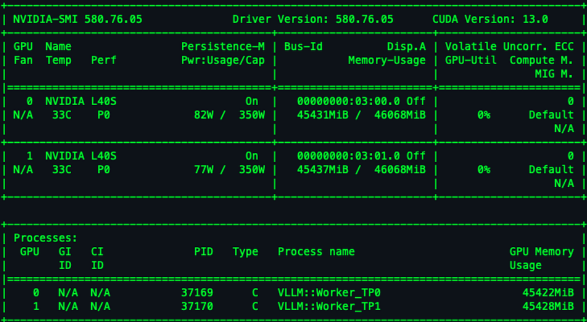Click the "MIG M." column header
The image size is (587, 322).
tap(555, 74)
